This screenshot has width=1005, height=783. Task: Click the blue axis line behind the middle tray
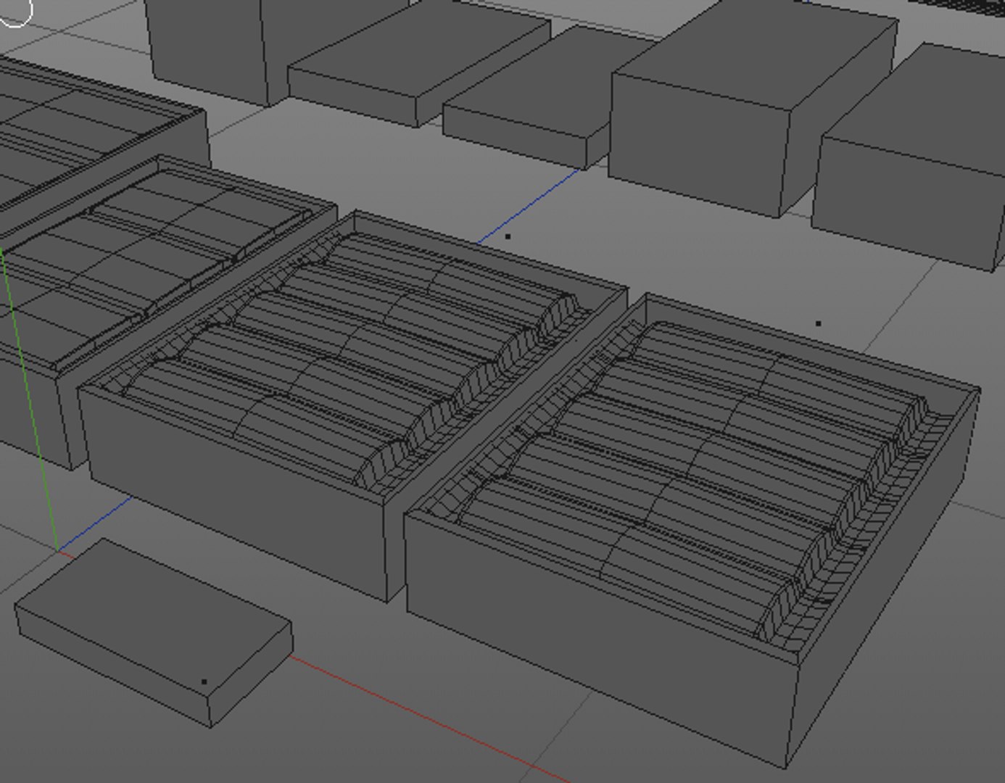coord(529,205)
